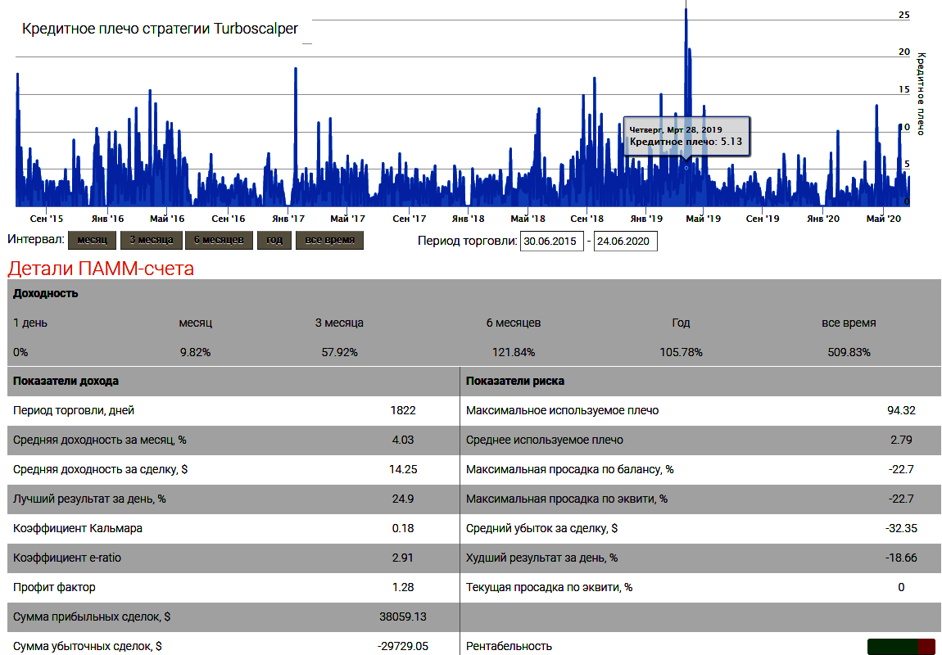Click the "Янв '17" x-axis label
942x655 pixels.
click(x=288, y=219)
